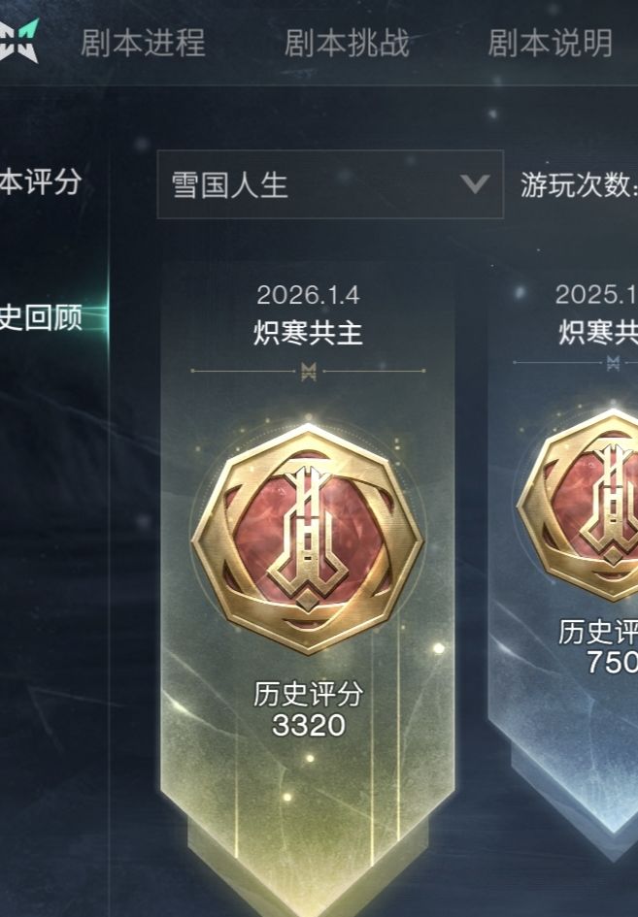Click the 2025 date on the second banner

click(596, 295)
